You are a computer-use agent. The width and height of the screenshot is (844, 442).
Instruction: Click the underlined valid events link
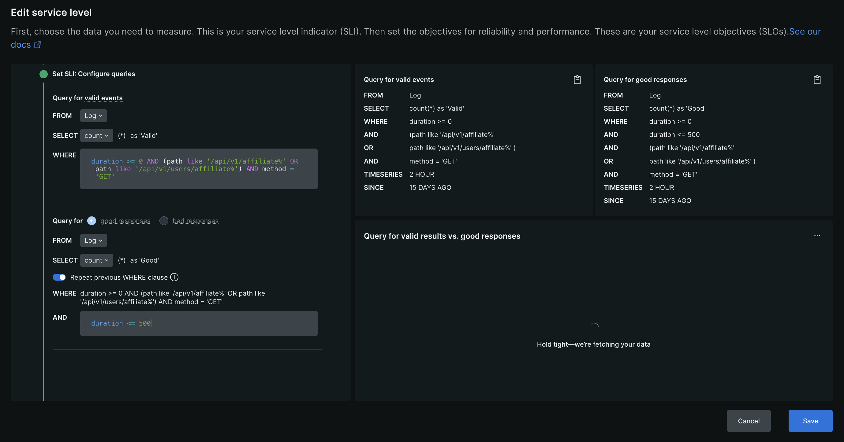click(x=103, y=98)
